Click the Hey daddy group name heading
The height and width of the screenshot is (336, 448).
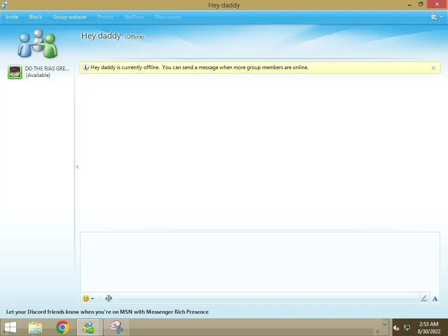point(101,36)
